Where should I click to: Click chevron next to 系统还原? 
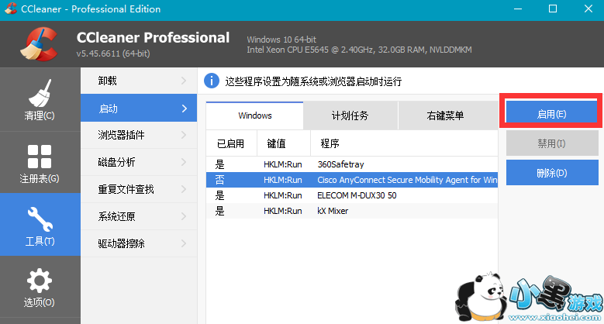(x=184, y=216)
